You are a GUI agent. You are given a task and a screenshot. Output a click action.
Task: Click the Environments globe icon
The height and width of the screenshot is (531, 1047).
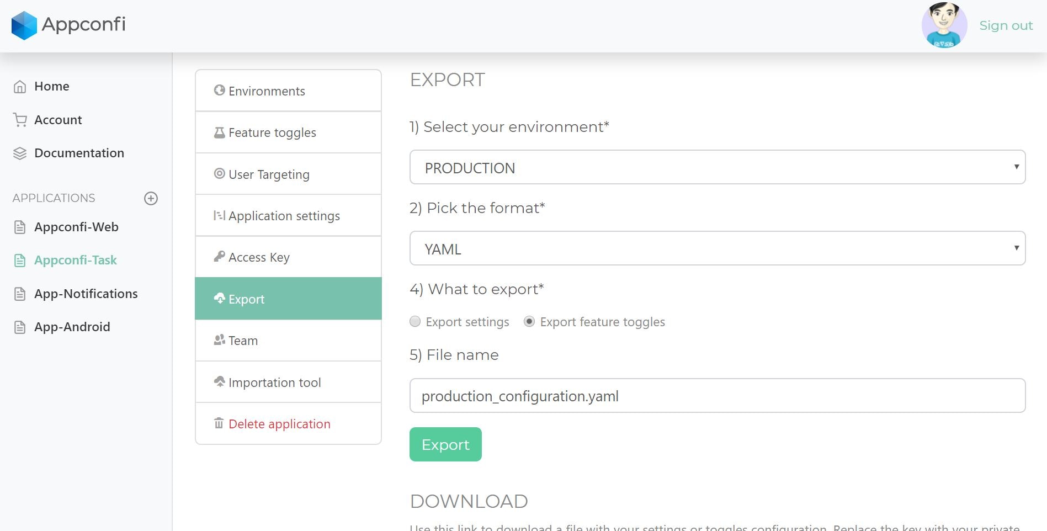[219, 90]
